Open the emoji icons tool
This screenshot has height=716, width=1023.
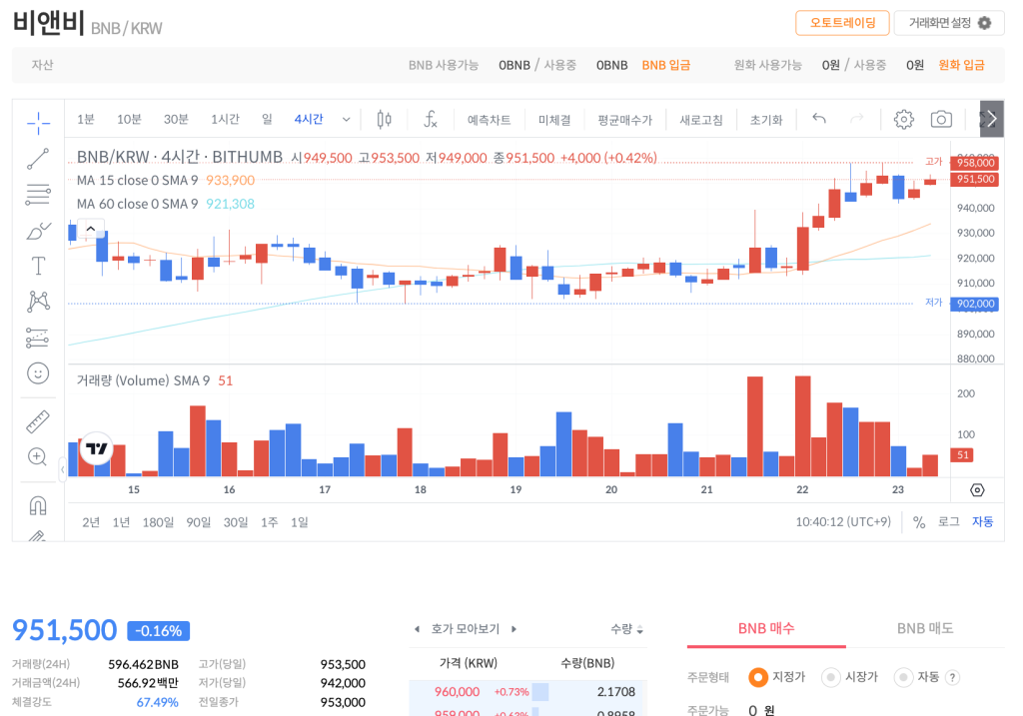click(38, 373)
